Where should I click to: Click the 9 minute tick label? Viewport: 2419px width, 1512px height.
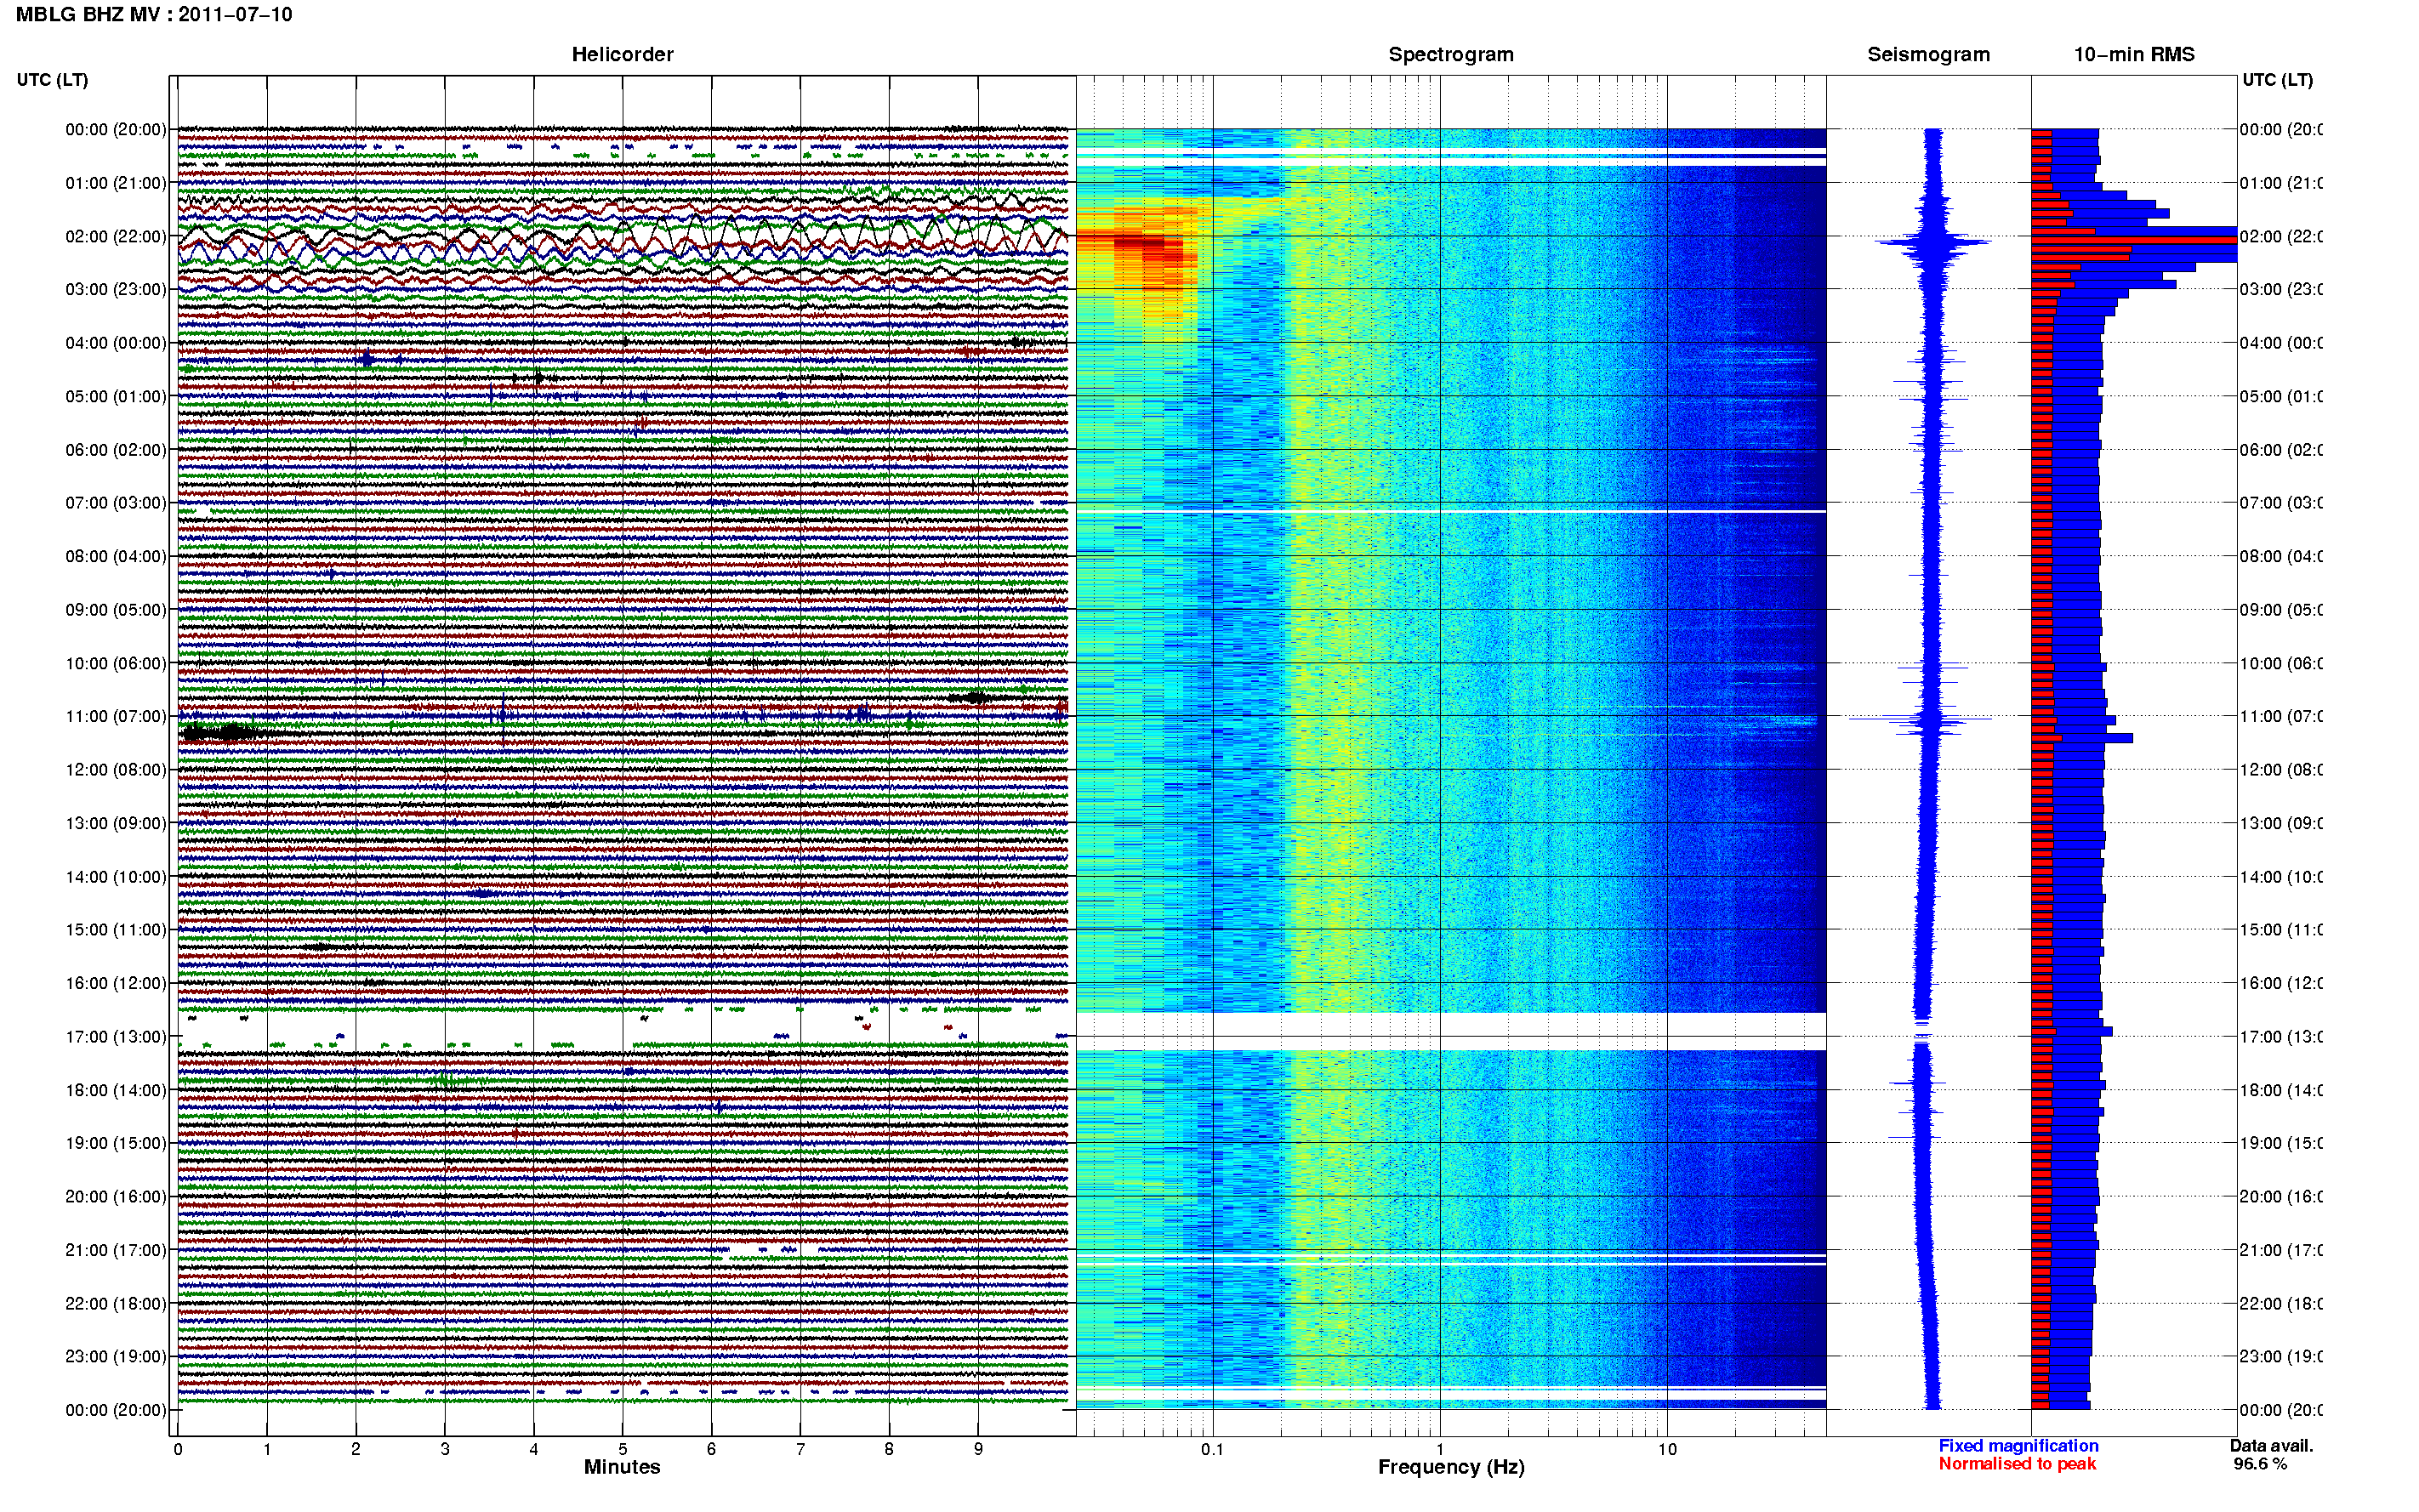pos(978,1449)
